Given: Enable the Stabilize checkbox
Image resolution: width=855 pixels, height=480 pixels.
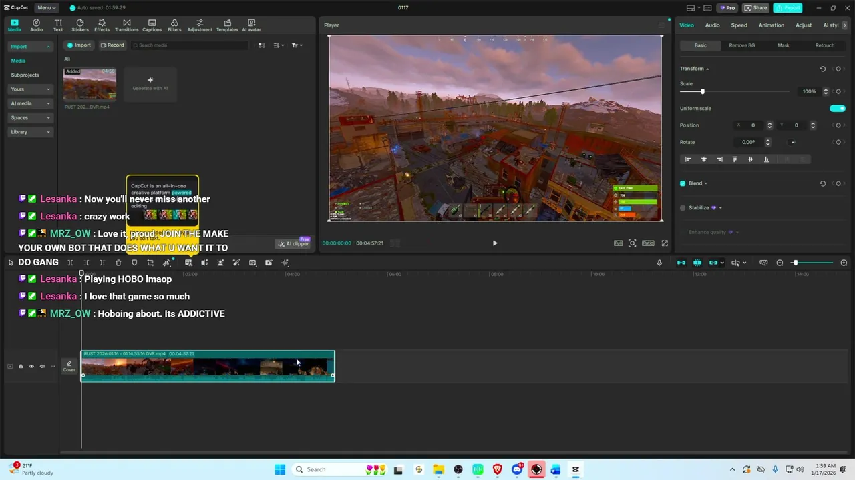Looking at the screenshot, I should (683, 208).
